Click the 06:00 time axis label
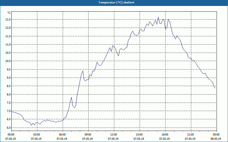Image resolution: width=228 pixels, height=142 pixels. 62,135
